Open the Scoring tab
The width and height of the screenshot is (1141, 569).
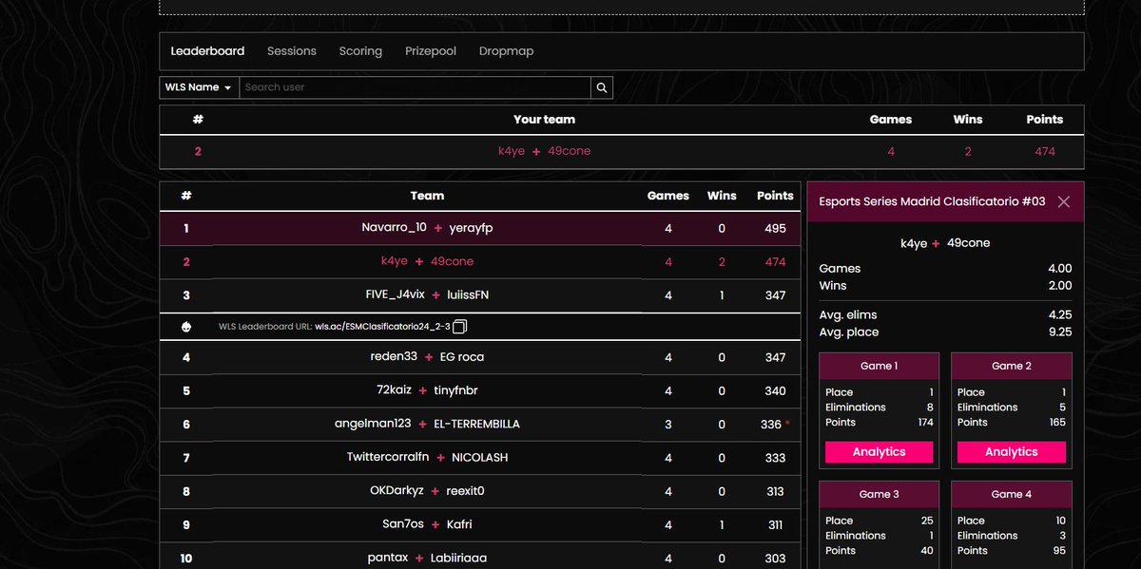[360, 51]
